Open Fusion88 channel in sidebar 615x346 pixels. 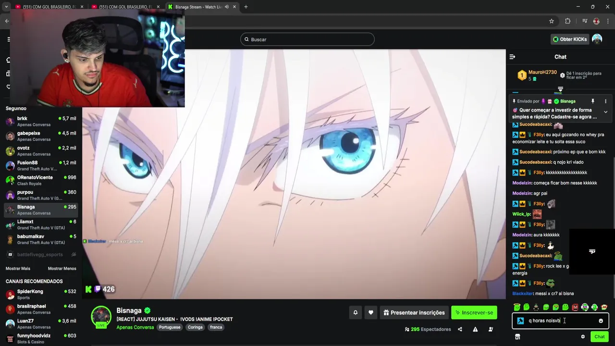[41, 166]
